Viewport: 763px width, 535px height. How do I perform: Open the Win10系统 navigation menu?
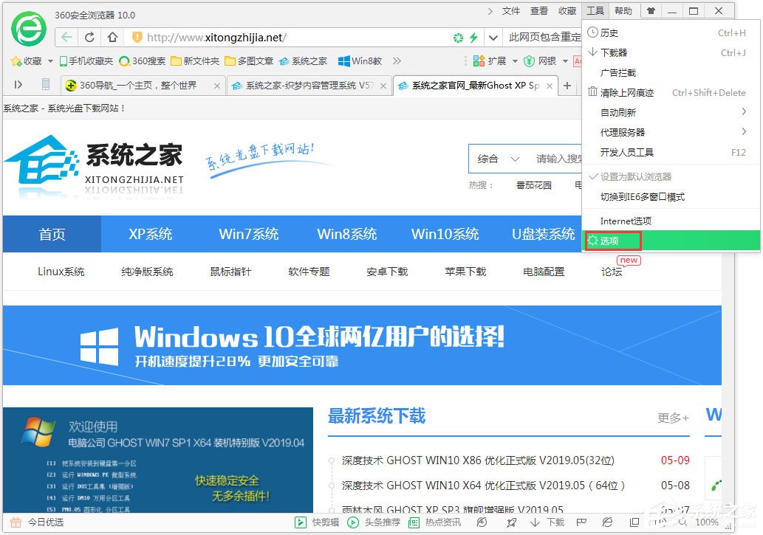coord(445,234)
